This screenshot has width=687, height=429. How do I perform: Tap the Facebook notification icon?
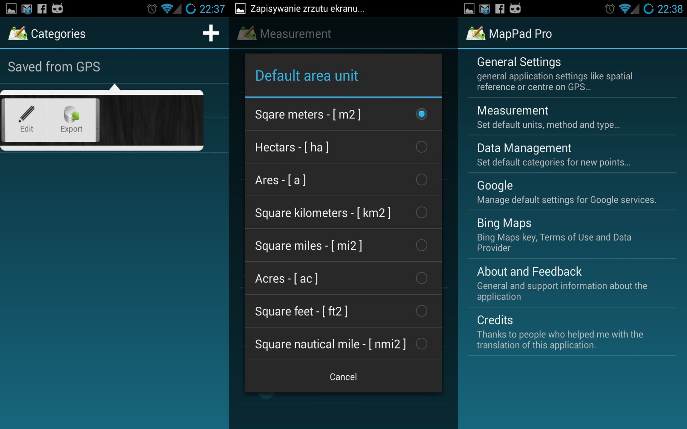point(42,8)
